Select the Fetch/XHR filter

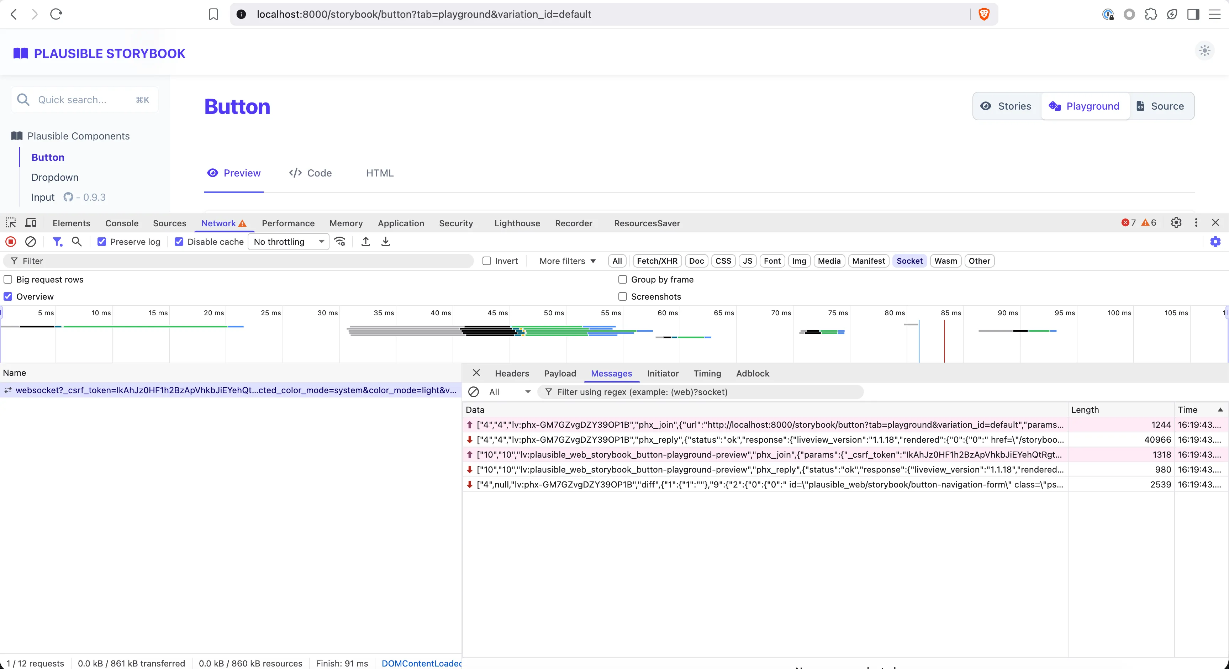point(657,260)
